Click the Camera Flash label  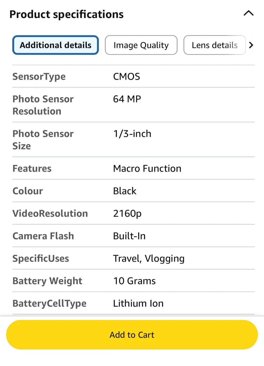pos(43,236)
